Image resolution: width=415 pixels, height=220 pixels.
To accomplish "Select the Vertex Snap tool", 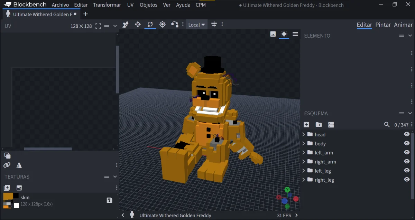I will (x=175, y=25).
